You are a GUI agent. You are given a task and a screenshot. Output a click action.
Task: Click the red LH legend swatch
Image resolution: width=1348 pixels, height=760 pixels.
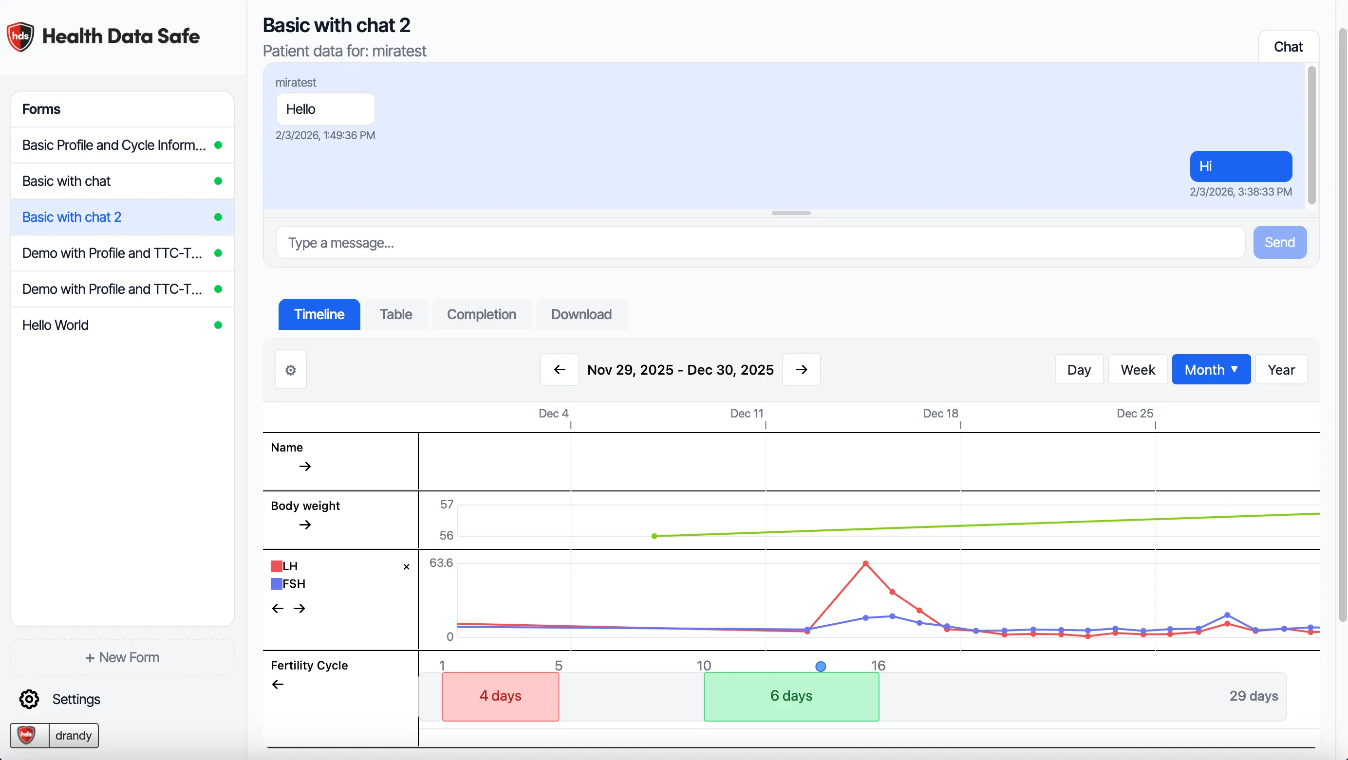pyautogui.click(x=276, y=565)
